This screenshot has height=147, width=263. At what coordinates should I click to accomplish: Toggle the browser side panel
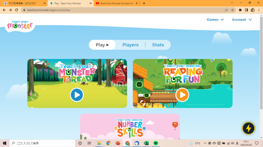246,10
